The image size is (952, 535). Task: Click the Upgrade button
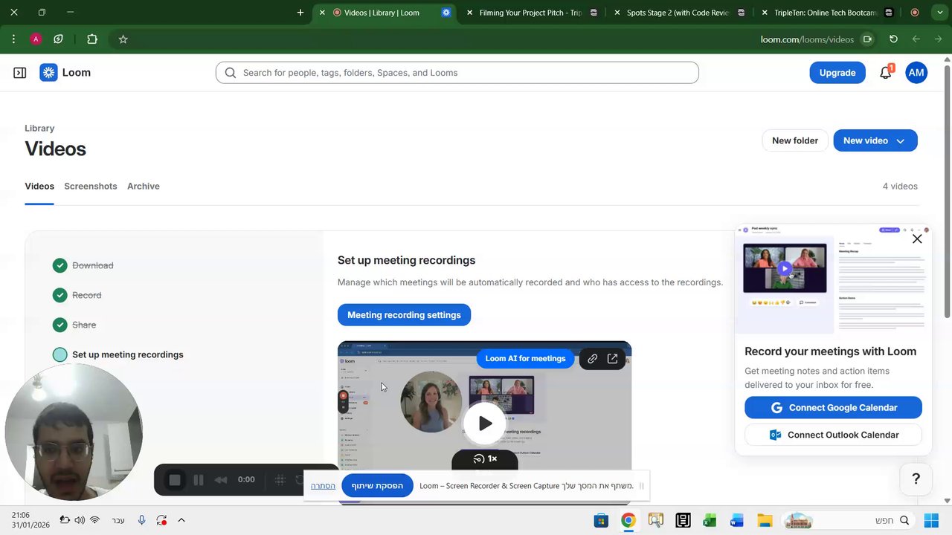click(x=837, y=73)
